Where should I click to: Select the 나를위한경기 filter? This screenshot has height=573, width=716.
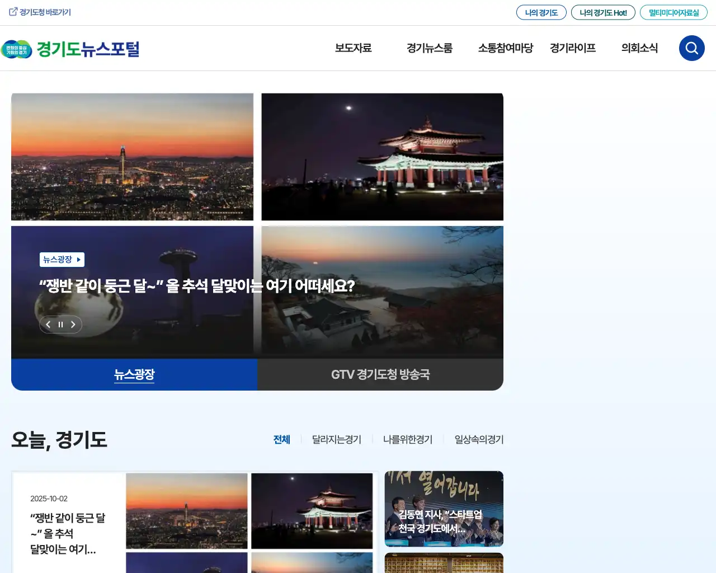click(x=408, y=440)
